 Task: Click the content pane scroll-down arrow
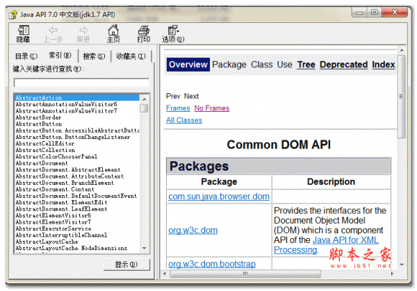coord(402,265)
